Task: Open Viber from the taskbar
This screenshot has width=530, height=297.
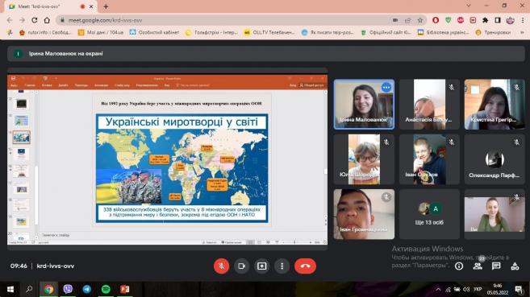Action: [68, 289]
